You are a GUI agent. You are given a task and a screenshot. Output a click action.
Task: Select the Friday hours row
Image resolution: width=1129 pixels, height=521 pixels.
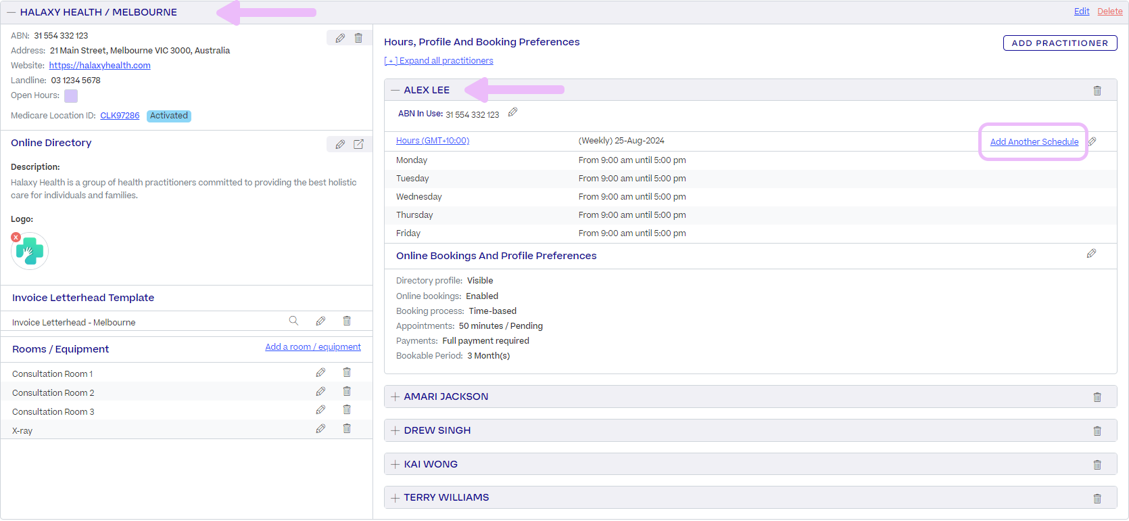(750, 233)
